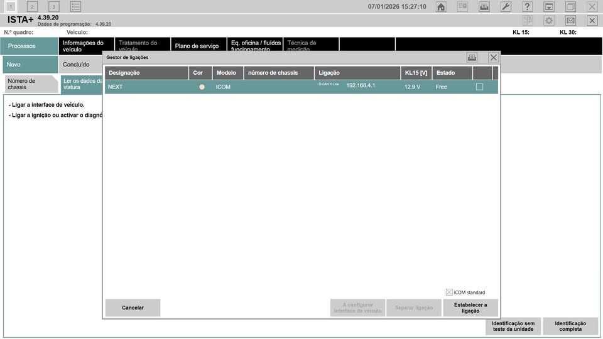Click the date and time display
The width and height of the screenshot is (603, 339).
tap(397, 6)
